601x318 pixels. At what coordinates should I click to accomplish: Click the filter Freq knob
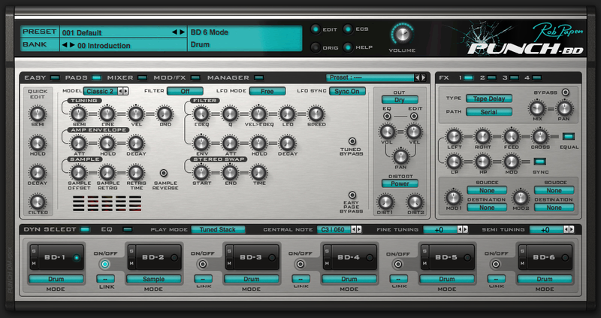(201, 114)
